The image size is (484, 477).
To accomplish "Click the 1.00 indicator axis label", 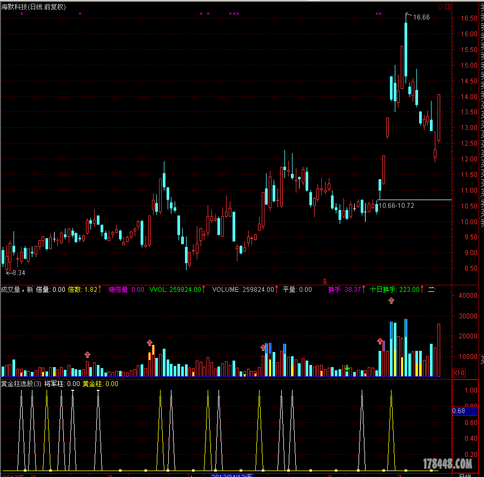I will [x=470, y=390].
